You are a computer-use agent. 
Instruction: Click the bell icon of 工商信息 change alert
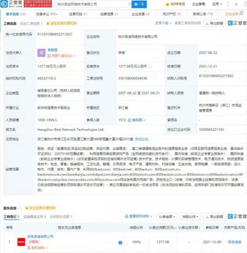point(48,24)
